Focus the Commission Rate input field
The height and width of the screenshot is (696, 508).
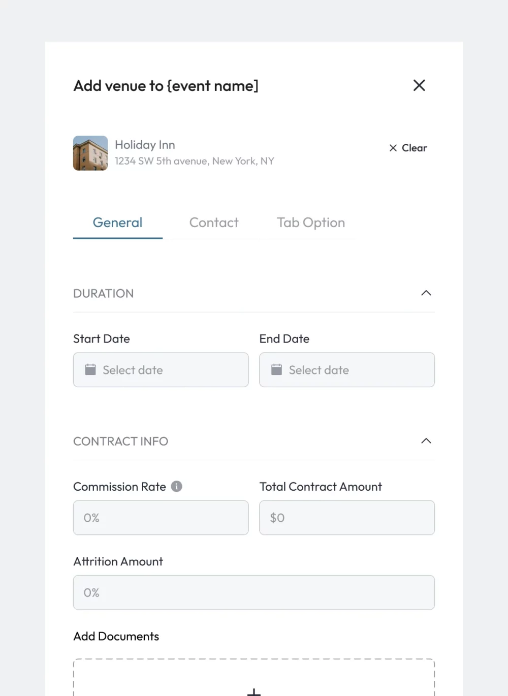point(161,518)
